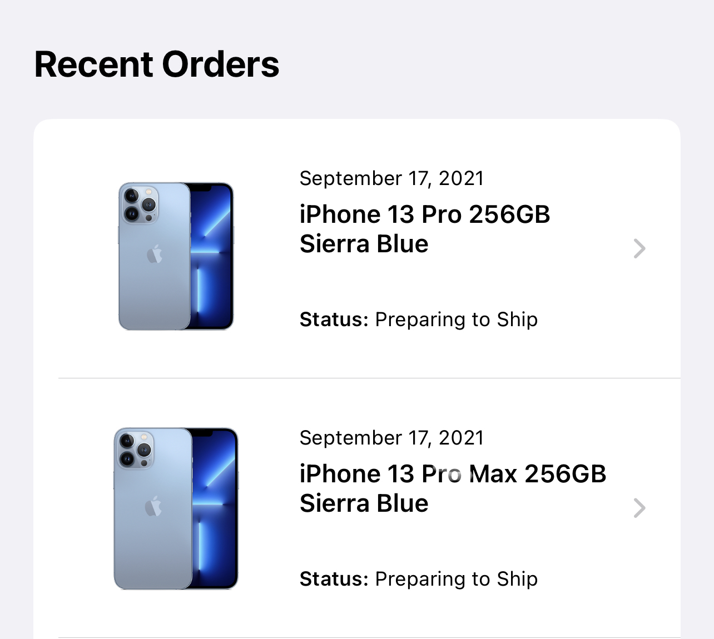Tap the iPhone 13 Pro product image

(176, 256)
